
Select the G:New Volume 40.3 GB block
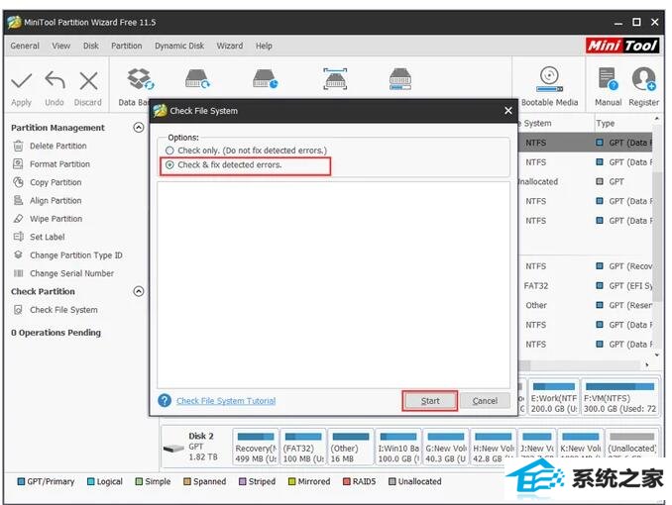coord(446,448)
